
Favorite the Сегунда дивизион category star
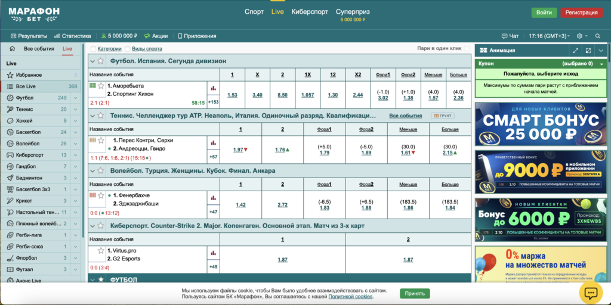click(101, 61)
